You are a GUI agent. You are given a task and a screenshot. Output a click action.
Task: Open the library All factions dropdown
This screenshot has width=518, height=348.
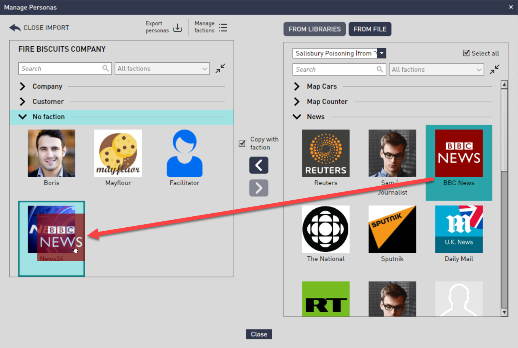(x=436, y=69)
